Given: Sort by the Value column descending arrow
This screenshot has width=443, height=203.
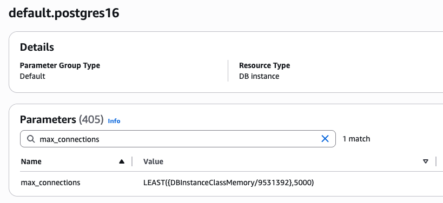Looking at the screenshot, I should [426, 161].
